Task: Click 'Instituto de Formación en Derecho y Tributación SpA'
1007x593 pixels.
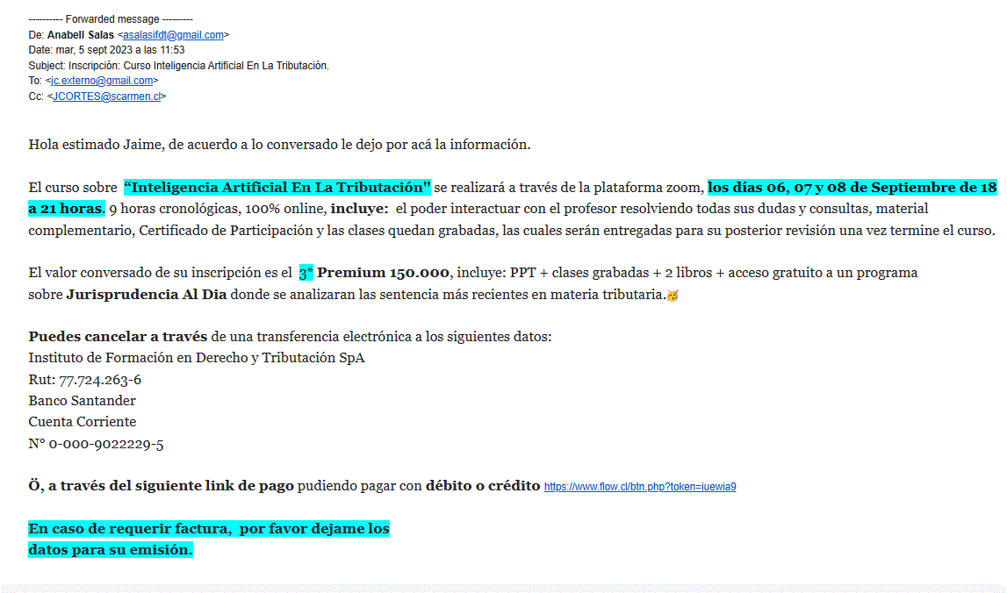Action: 196,358
